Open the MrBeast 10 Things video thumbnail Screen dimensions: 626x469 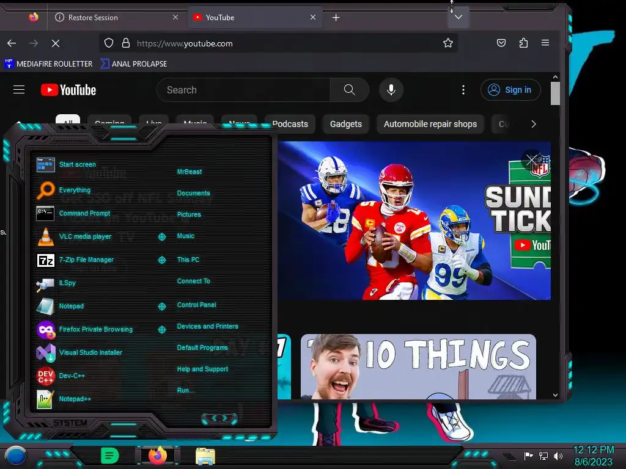tap(418, 366)
